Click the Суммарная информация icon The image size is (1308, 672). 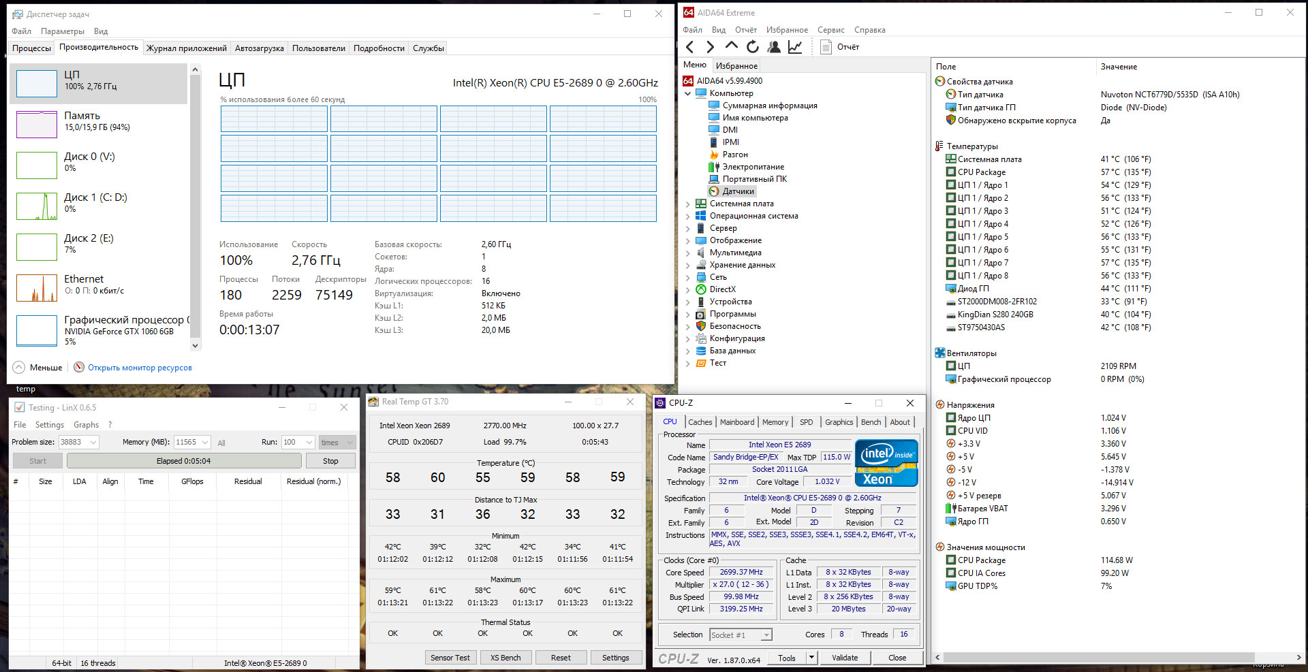(x=714, y=106)
